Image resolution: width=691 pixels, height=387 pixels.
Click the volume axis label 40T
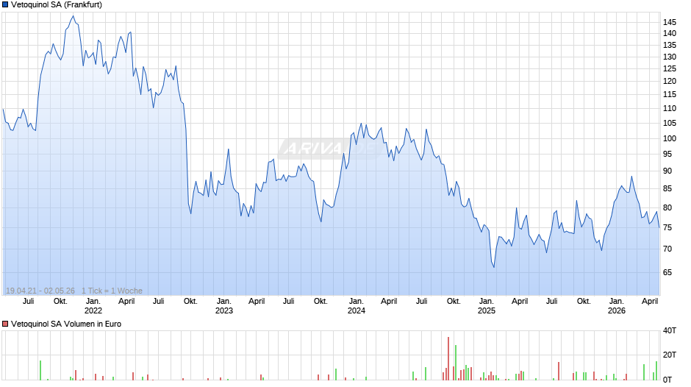click(x=670, y=331)
